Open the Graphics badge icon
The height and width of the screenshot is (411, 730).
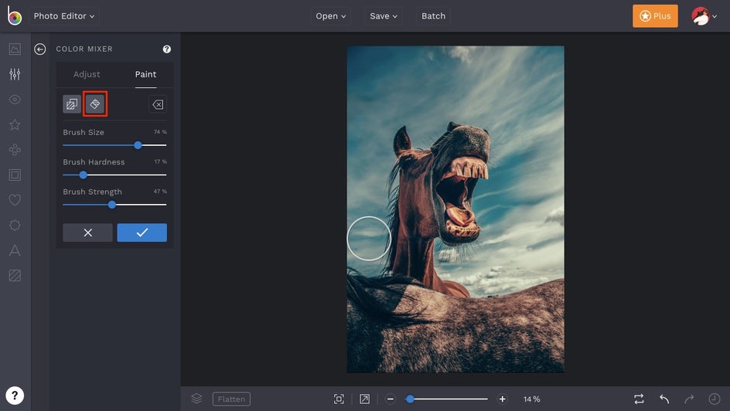point(15,225)
